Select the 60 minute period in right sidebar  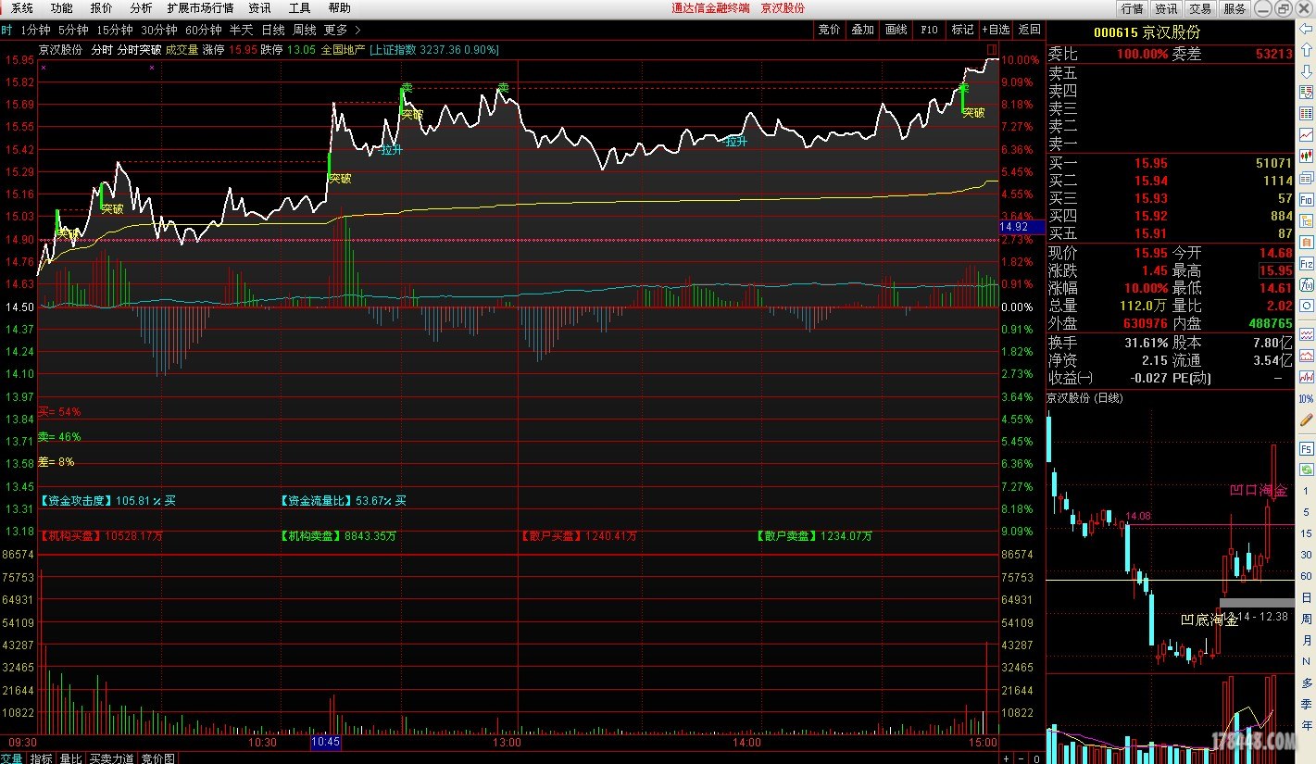pyautogui.click(x=1307, y=576)
